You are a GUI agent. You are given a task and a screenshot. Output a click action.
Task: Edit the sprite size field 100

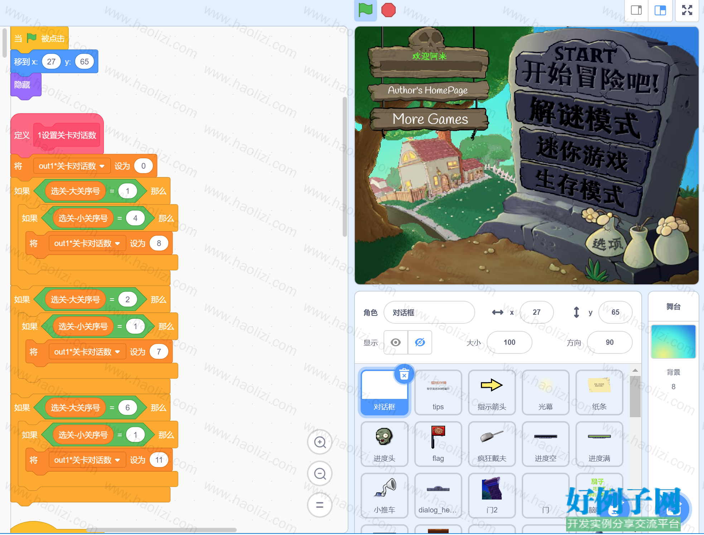click(509, 342)
